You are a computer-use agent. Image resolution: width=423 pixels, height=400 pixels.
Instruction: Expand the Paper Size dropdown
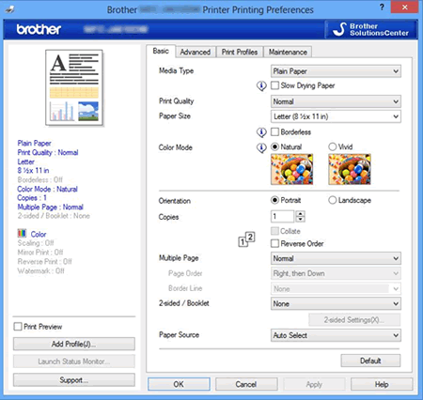pyautogui.click(x=336, y=116)
